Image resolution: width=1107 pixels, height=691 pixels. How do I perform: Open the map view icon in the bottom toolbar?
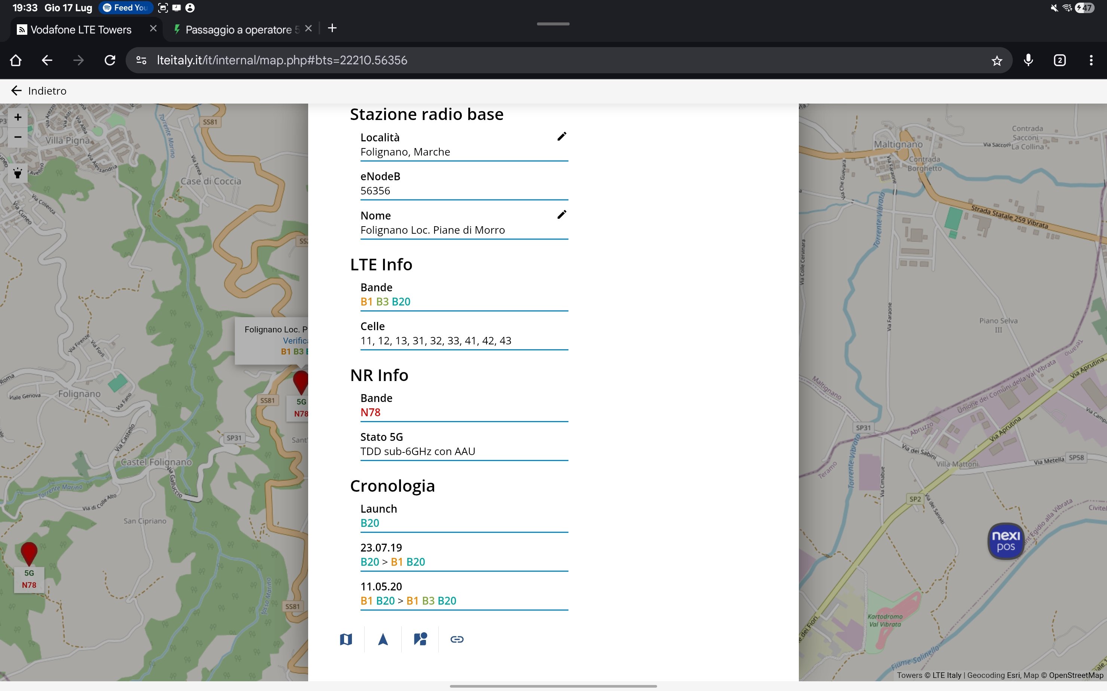click(x=346, y=639)
